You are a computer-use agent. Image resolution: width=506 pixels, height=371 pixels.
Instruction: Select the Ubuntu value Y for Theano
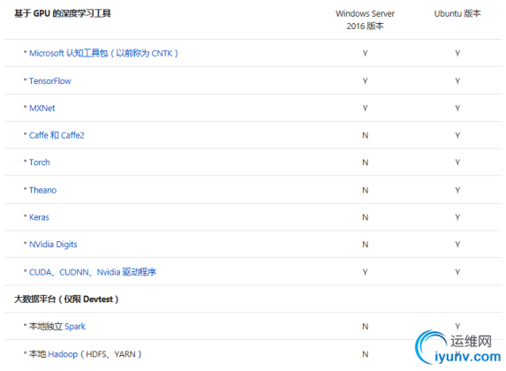457,190
